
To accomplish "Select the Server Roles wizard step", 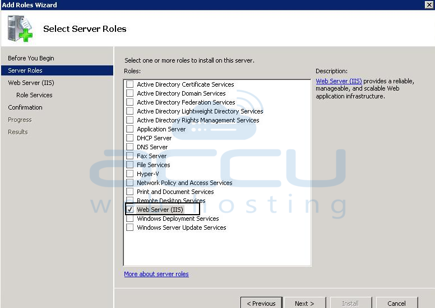I will click(57, 70).
